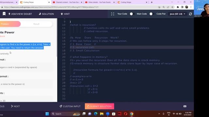Image resolution: width=209 pixels, height=117 pixels.
Task: Open the Chrome profile avatar
Action: point(186,7)
